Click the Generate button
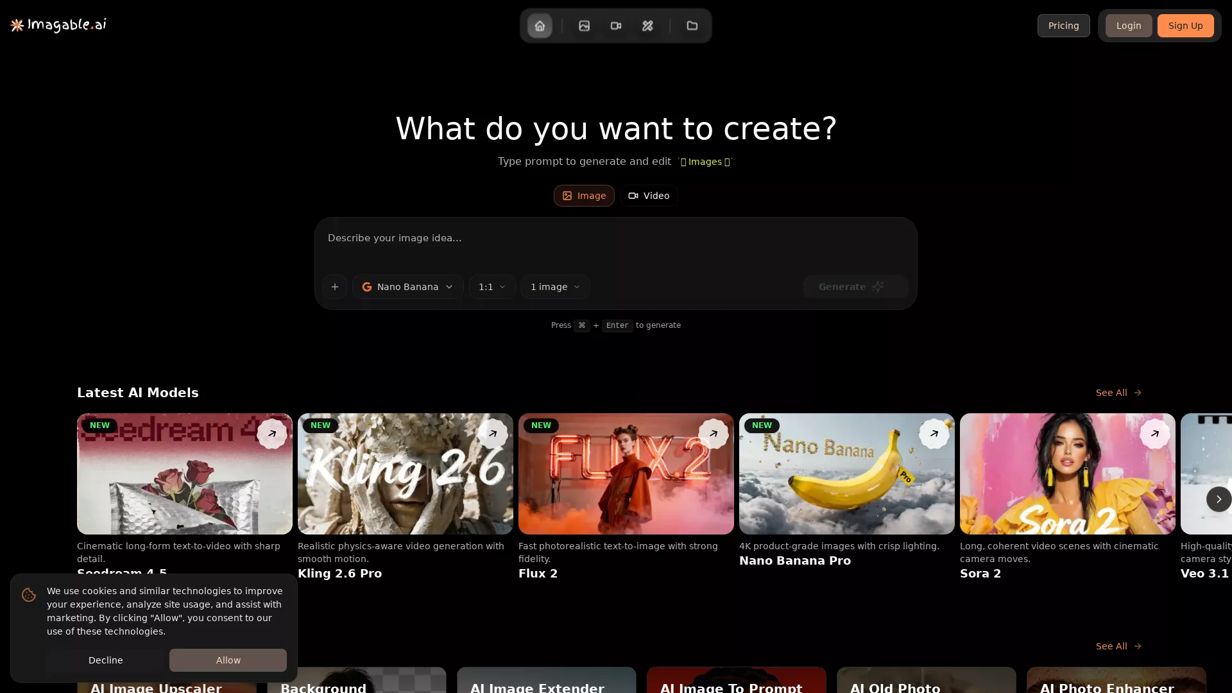This screenshot has height=693, width=1232. [855, 287]
